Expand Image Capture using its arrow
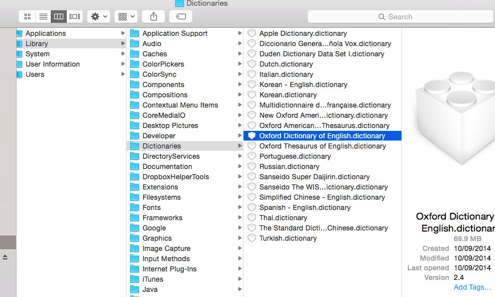495x297 pixels. tap(240, 248)
